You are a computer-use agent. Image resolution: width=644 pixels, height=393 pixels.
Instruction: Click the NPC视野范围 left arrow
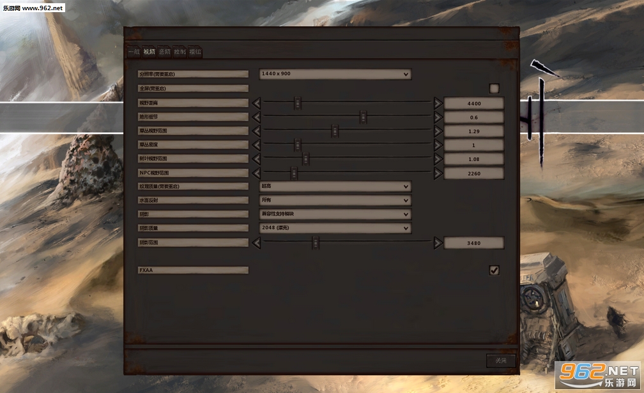pyautogui.click(x=256, y=173)
